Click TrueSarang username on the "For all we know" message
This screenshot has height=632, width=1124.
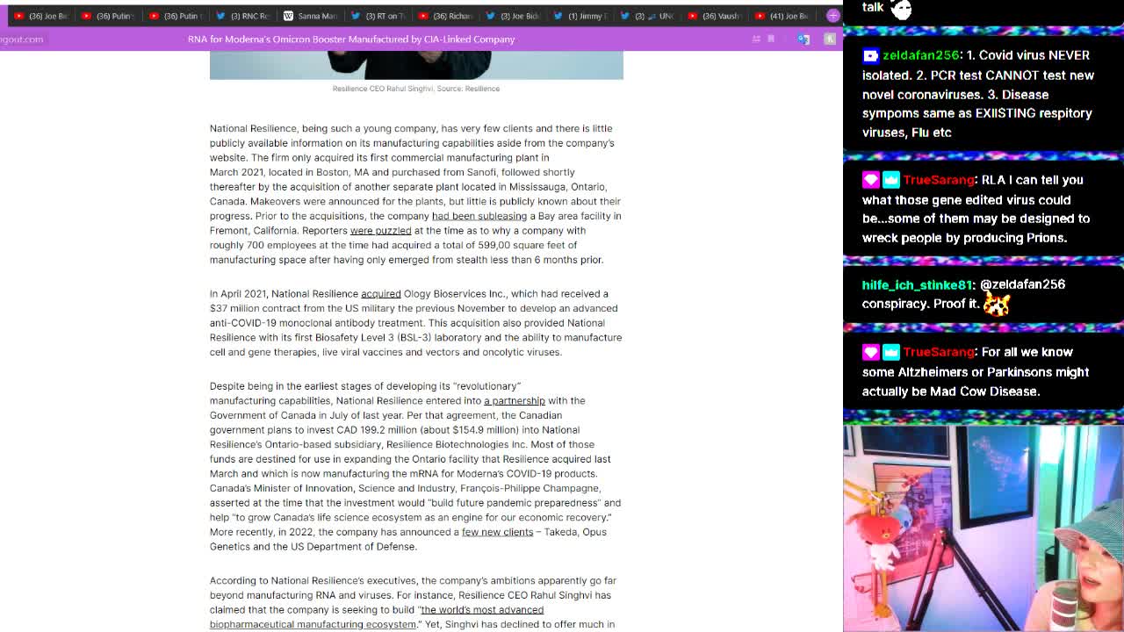938,352
